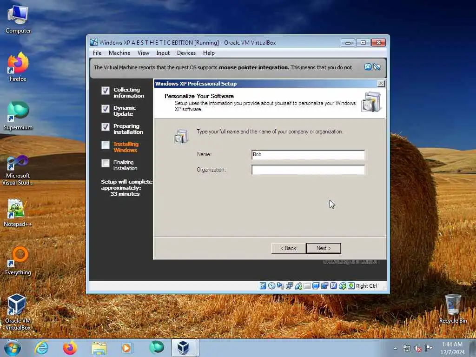Click the recording icon in VirtualBox status bar

325,286
